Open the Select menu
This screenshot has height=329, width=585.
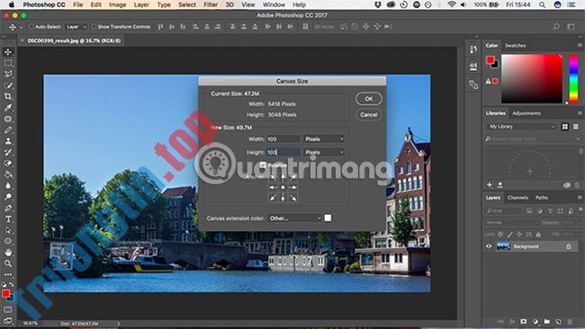[186, 4]
